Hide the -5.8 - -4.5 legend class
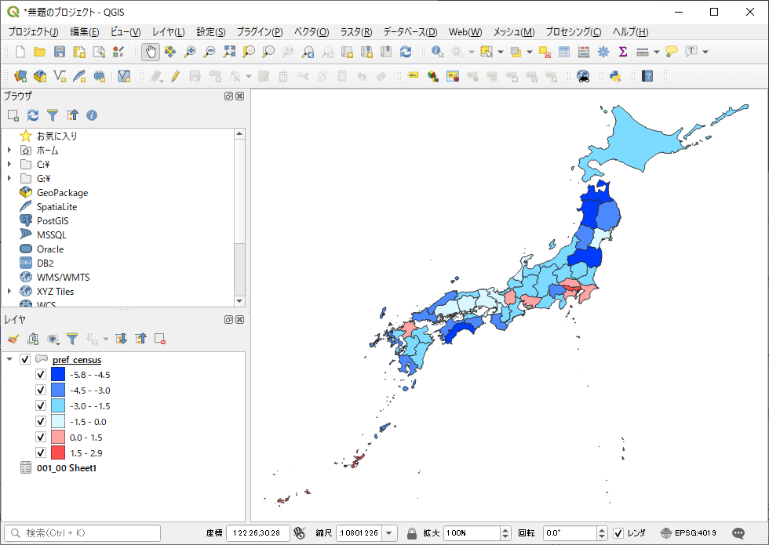Screen dimensions: 769x545 click(x=42, y=374)
